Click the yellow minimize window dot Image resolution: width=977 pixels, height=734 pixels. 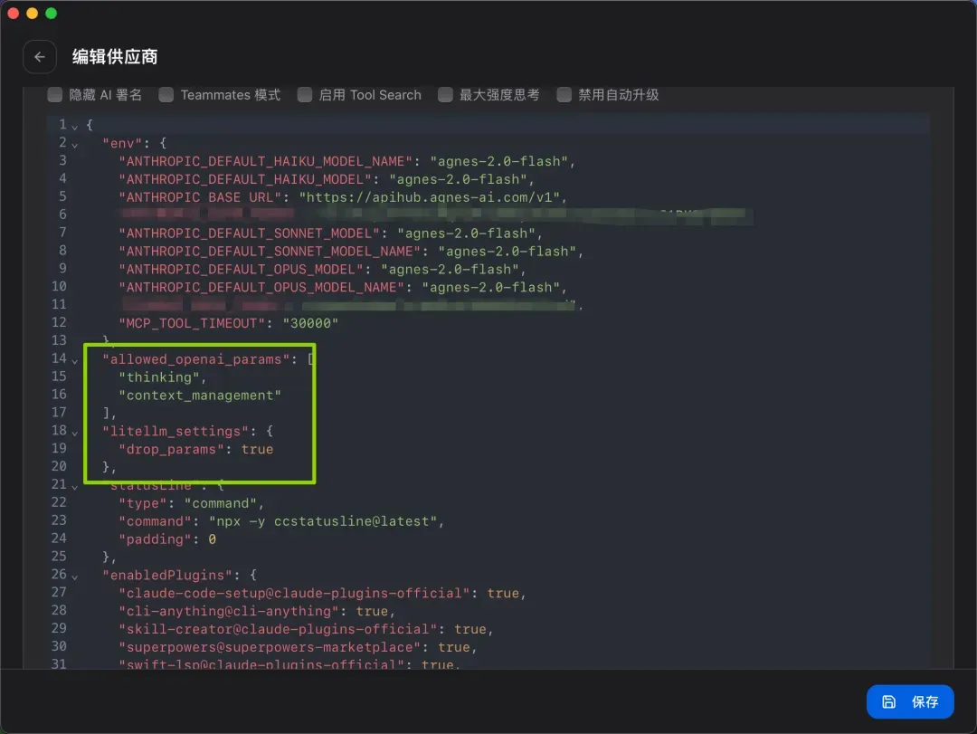pyautogui.click(x=33, y=13)
